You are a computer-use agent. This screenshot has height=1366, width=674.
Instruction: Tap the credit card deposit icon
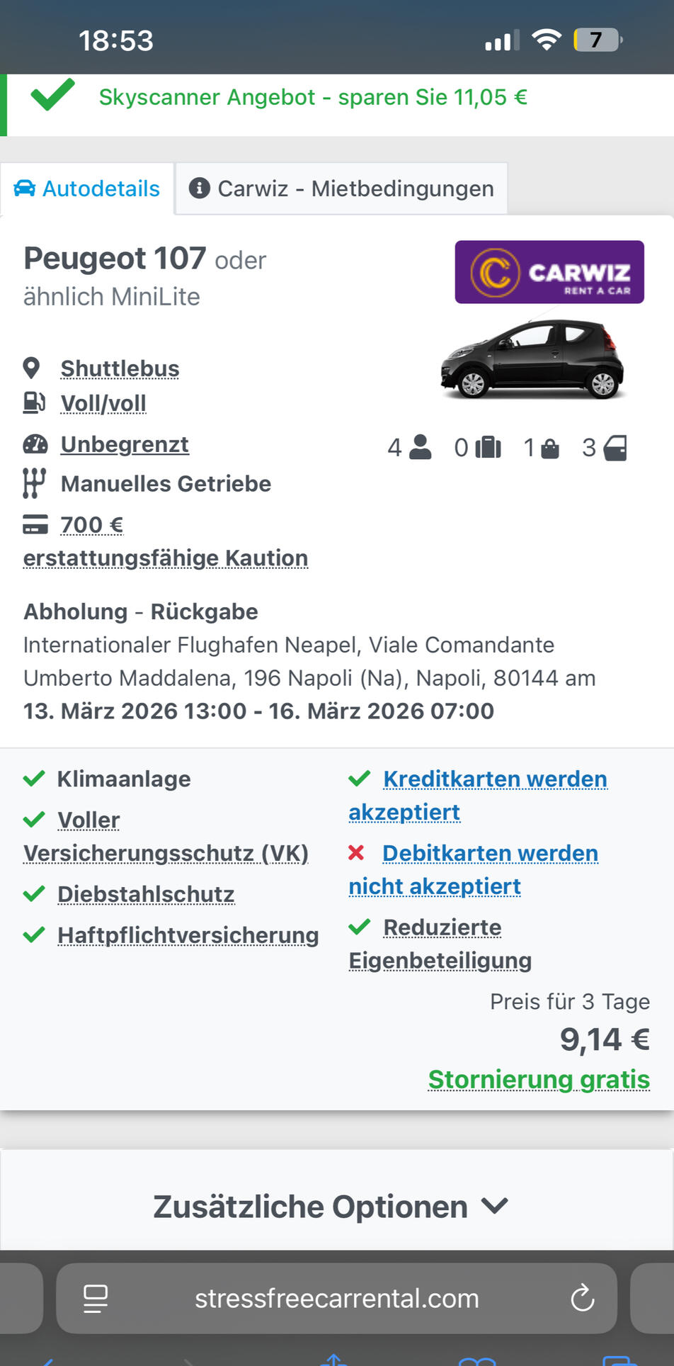35,524
